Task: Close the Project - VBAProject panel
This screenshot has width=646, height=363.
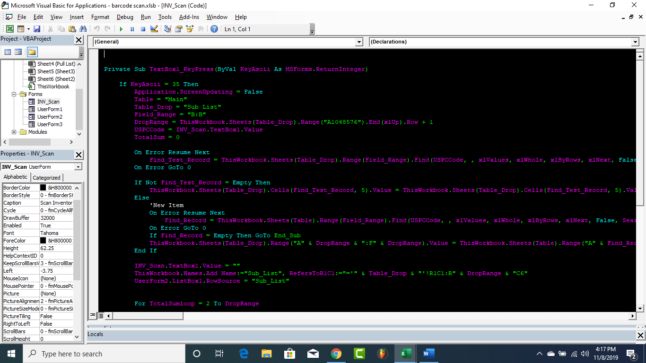Action: 79,40
